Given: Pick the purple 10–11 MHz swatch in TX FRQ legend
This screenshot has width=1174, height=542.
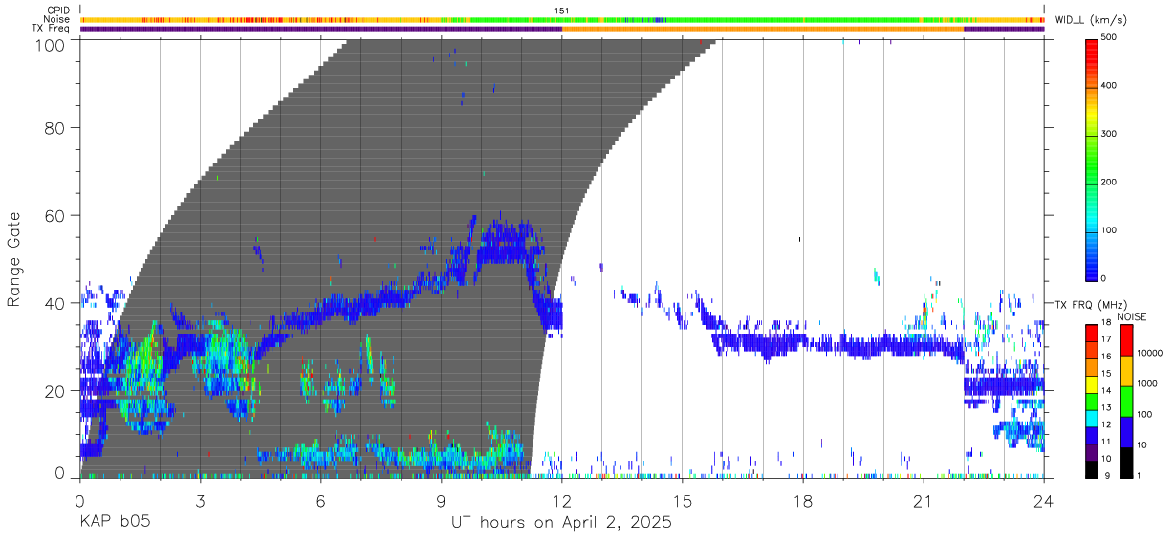Looking at the screenshot, I should coord(1091,451).
